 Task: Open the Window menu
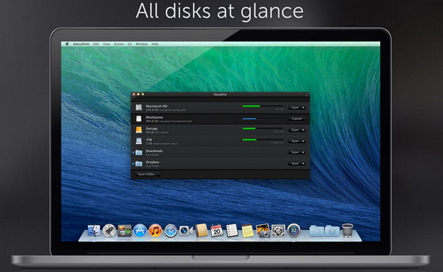(x=142, y=44)
